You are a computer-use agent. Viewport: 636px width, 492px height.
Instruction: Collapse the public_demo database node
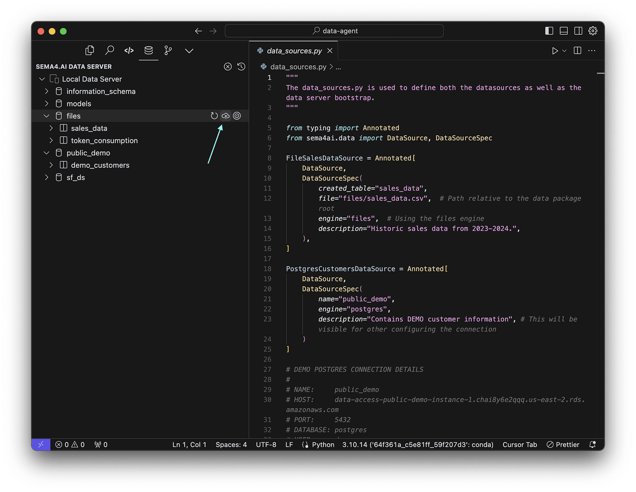coord(47,153)
